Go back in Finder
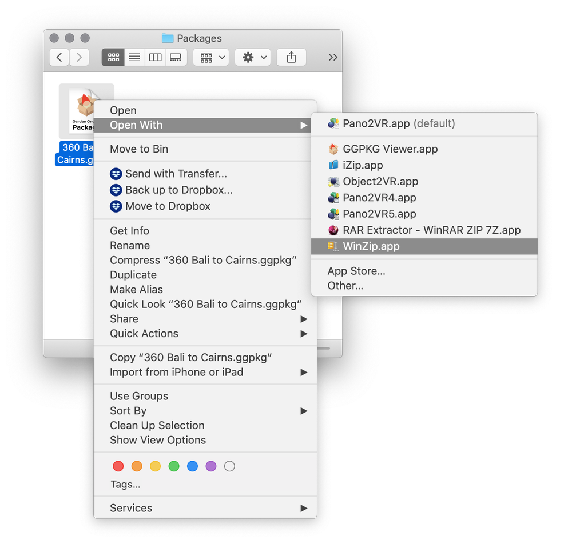The image size is (572, 552). pos(59,57)
